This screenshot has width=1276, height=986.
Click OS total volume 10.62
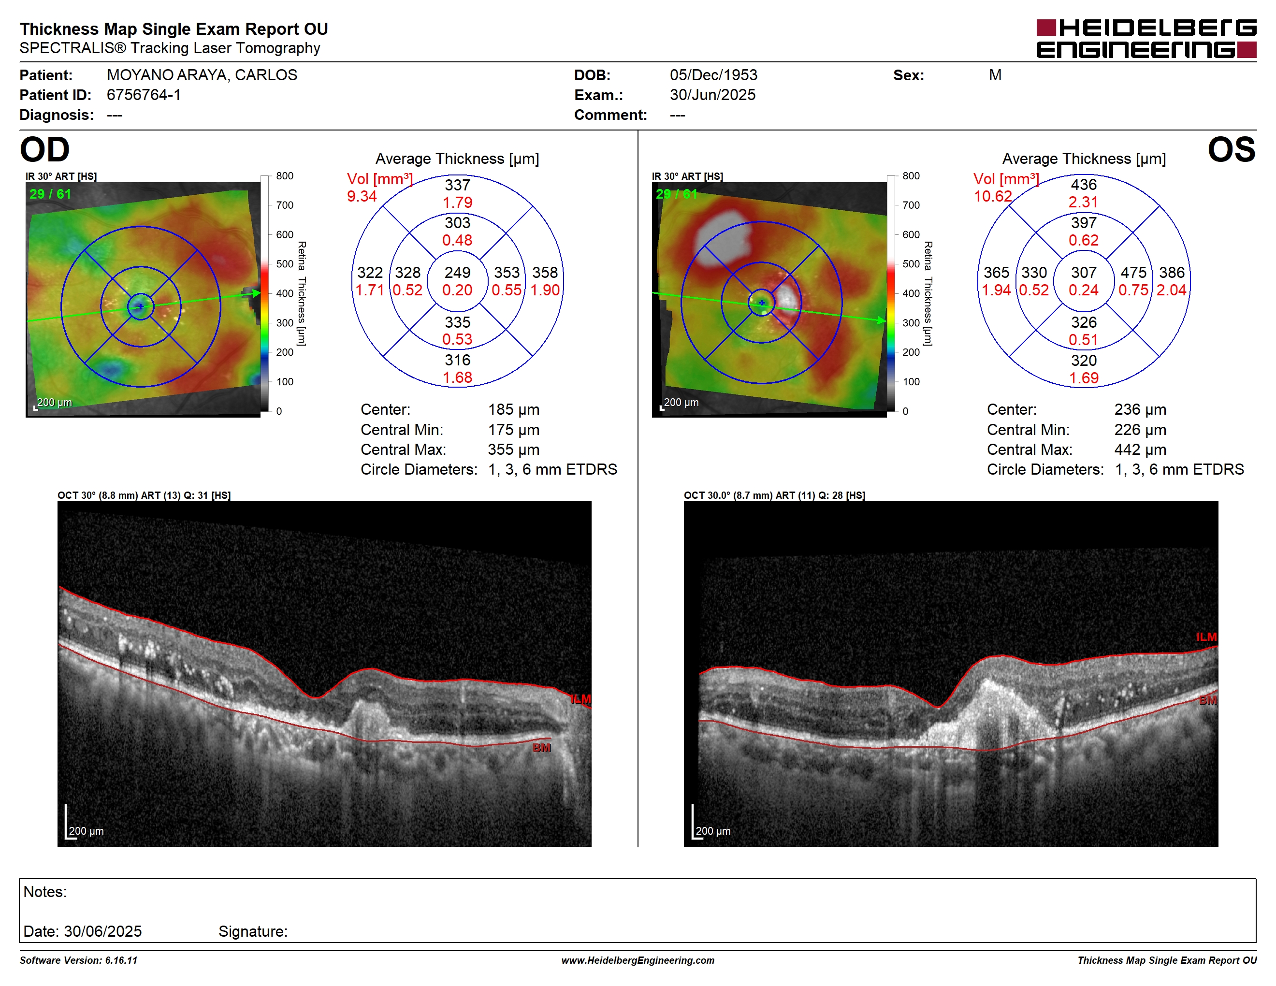pos(992,196)
